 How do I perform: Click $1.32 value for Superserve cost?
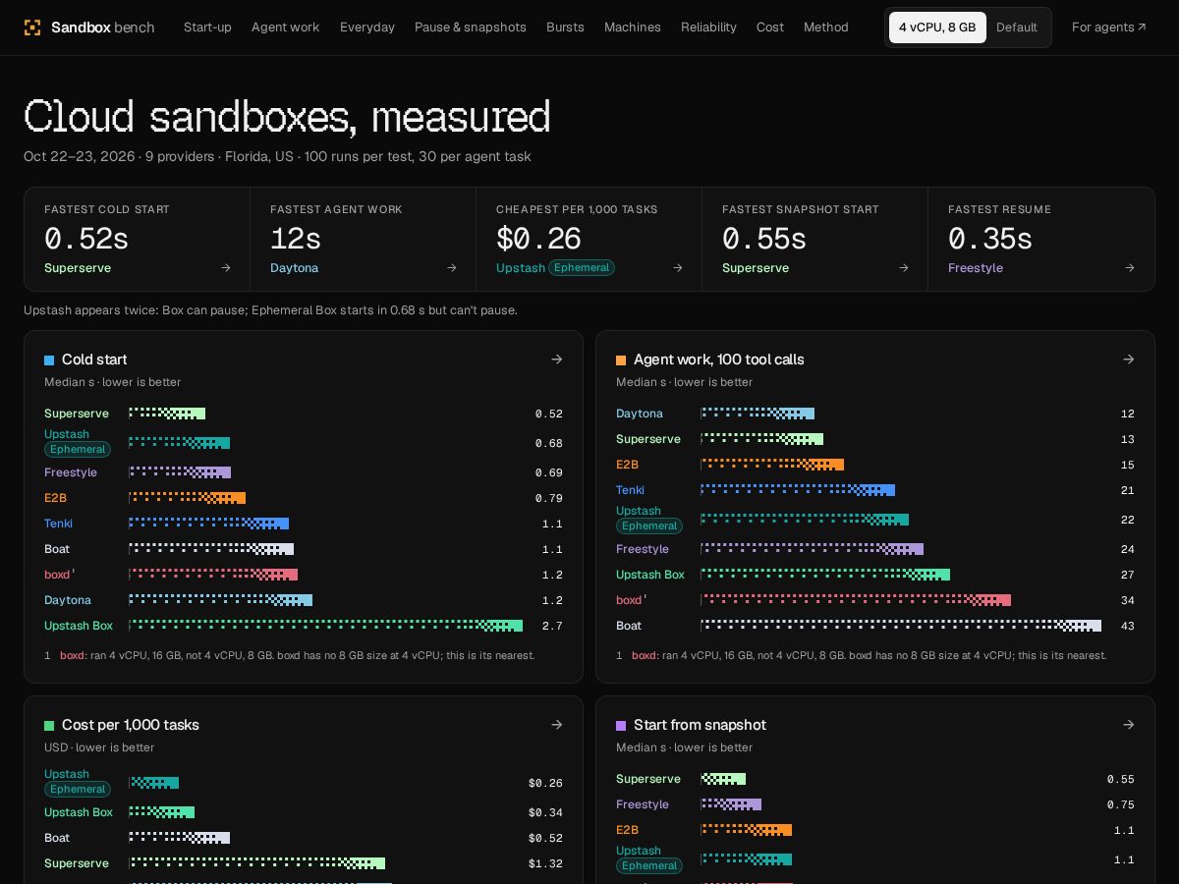click(545, 863)
